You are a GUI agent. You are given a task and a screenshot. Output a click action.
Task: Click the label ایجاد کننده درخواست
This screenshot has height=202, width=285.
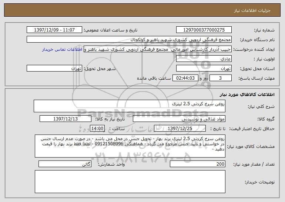[x=254, y=49]
